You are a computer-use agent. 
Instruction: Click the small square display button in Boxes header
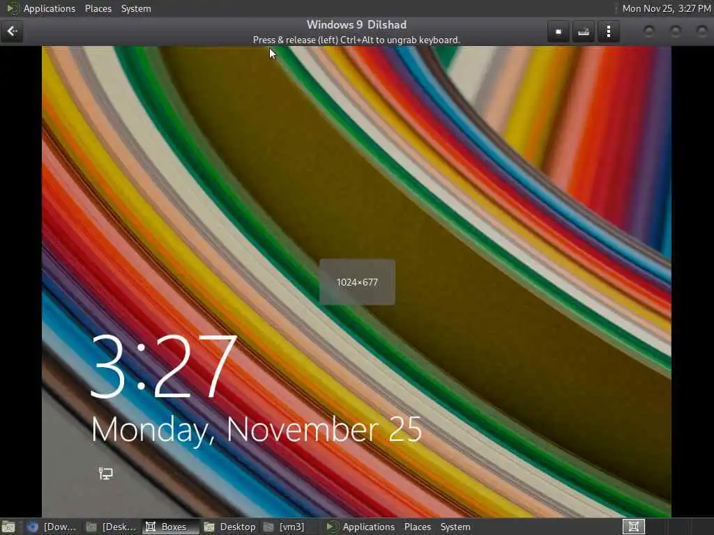(x=559, y=32)
